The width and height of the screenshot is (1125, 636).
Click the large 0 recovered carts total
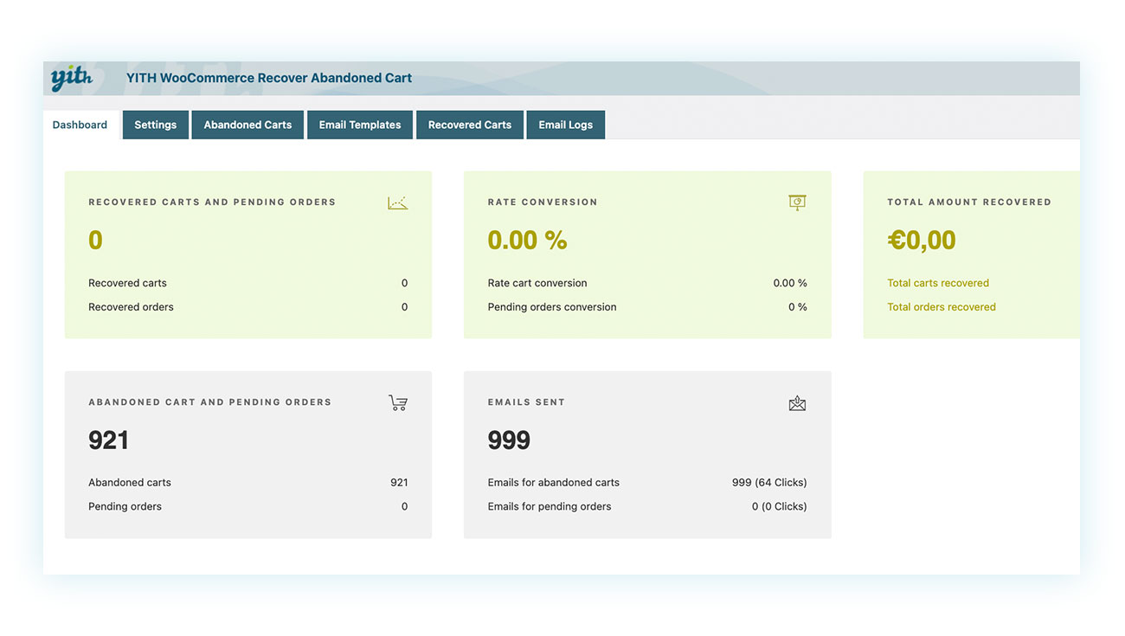[95, 240]
